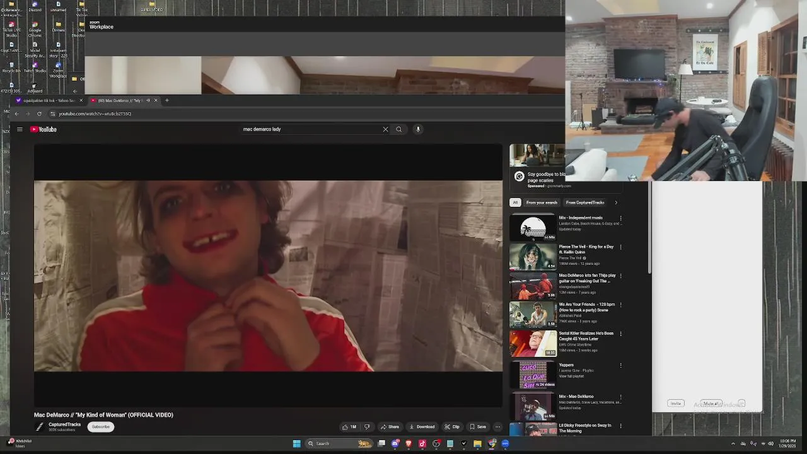Dislike the video with thumbs down
Viewport: 807px width, 454px height.
point(367,427)
